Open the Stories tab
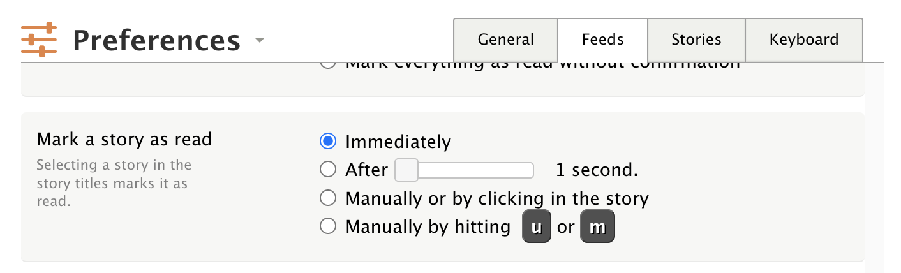Viewport: 901px width, 273px height. [696, 40]
